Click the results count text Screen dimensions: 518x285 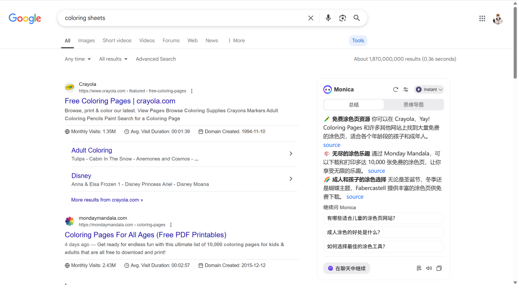(x=405, y=59)
